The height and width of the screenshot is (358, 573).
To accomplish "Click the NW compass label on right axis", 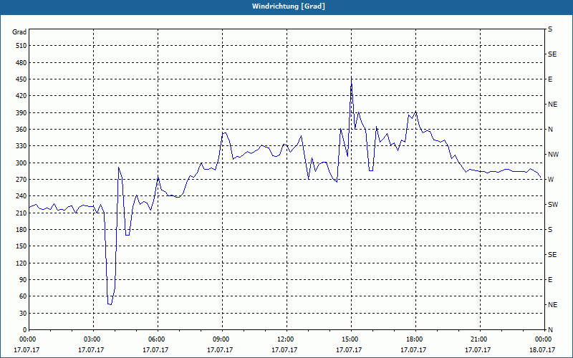I will [x=553, y=155].
